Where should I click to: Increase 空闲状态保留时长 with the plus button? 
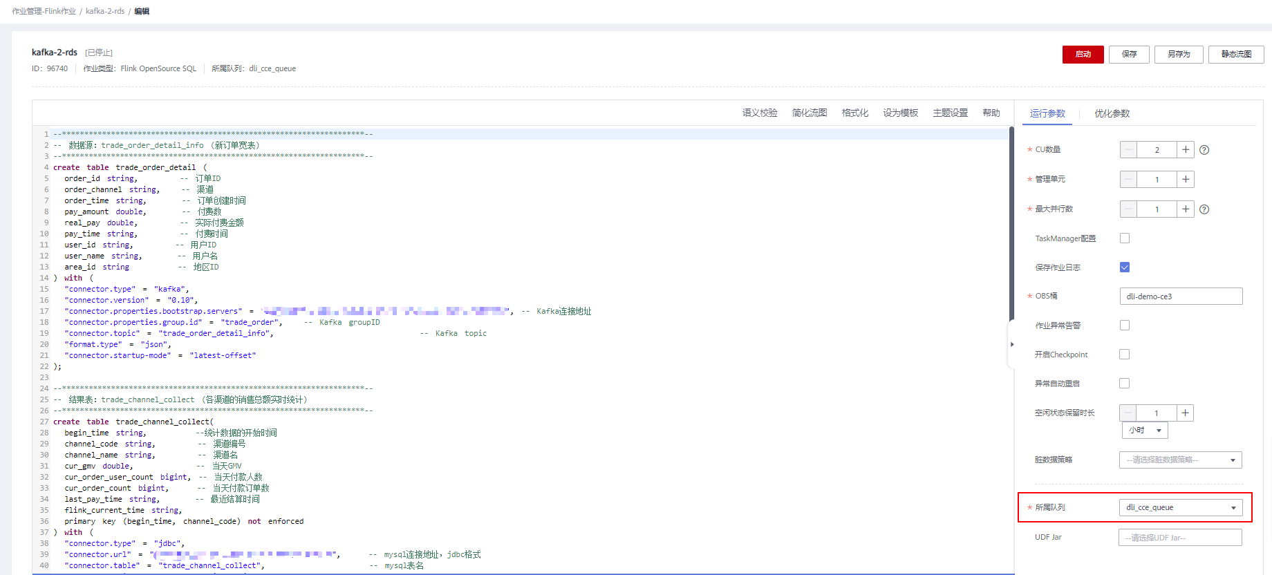[1185, 413]
